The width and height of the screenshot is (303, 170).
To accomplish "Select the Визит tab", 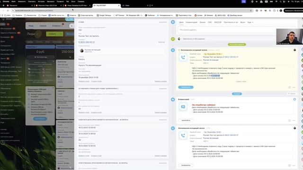I will pyautogui.click(x=242, y=22).
